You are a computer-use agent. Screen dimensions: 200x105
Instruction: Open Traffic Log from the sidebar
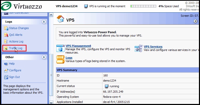(15, 48)
